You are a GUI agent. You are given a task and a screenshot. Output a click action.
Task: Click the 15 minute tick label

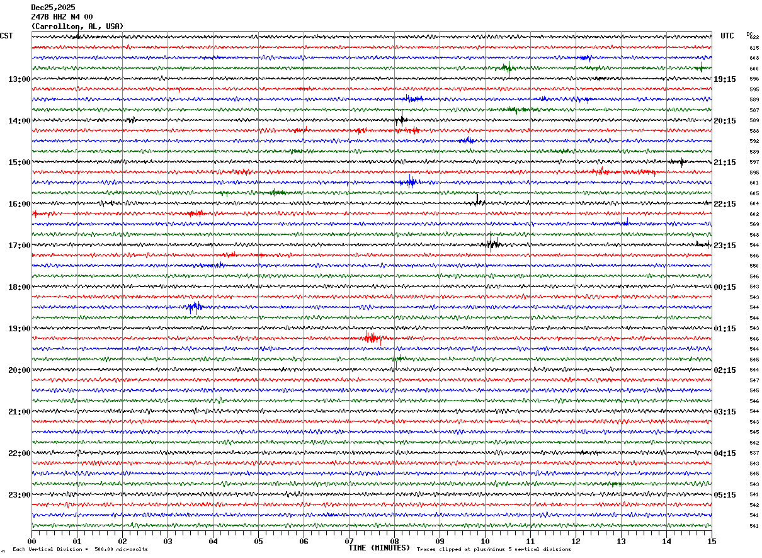[x=712, y=541]
